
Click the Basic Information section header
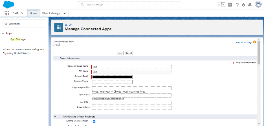[x=155, y=58]
